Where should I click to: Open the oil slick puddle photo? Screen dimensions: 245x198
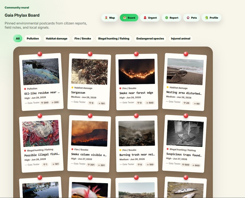tap(41, 72)
